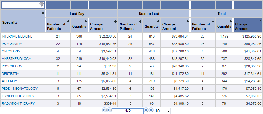
Task: Select the ONCOLOGY link
Action: coord(11,51)
